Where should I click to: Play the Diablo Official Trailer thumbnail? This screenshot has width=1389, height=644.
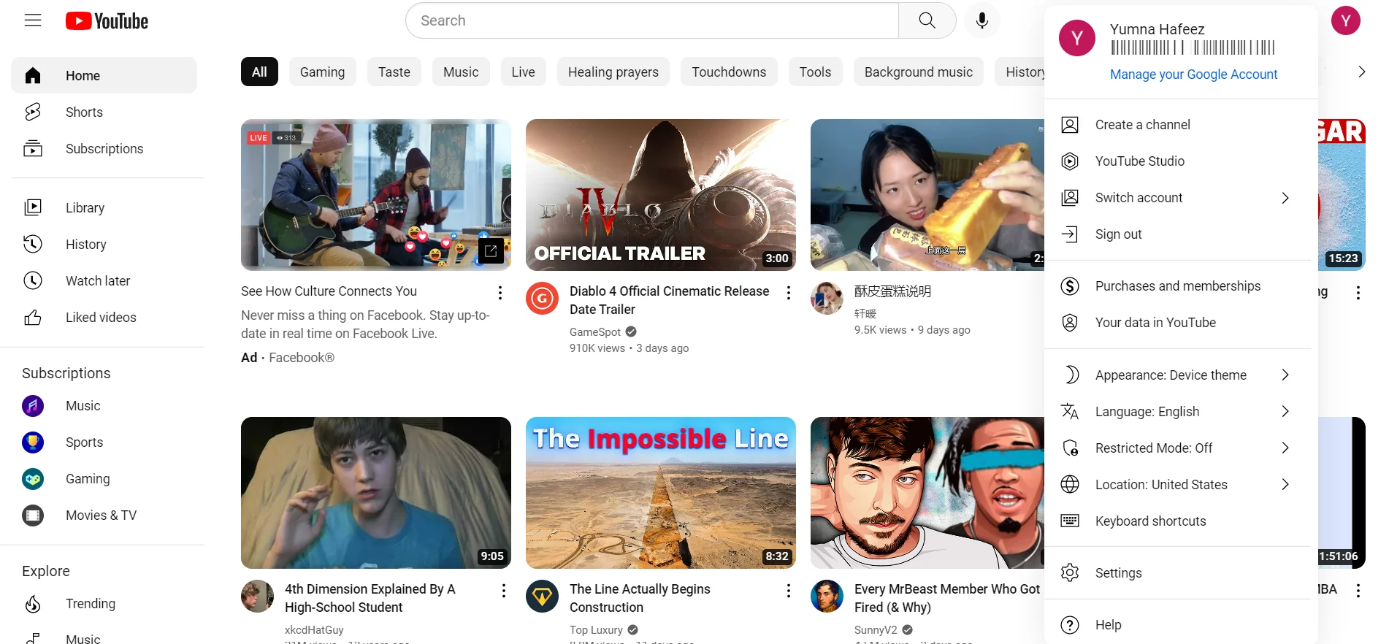[661, 195]
